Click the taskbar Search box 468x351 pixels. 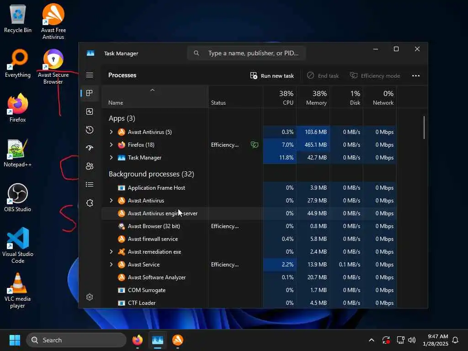[76, 340]
